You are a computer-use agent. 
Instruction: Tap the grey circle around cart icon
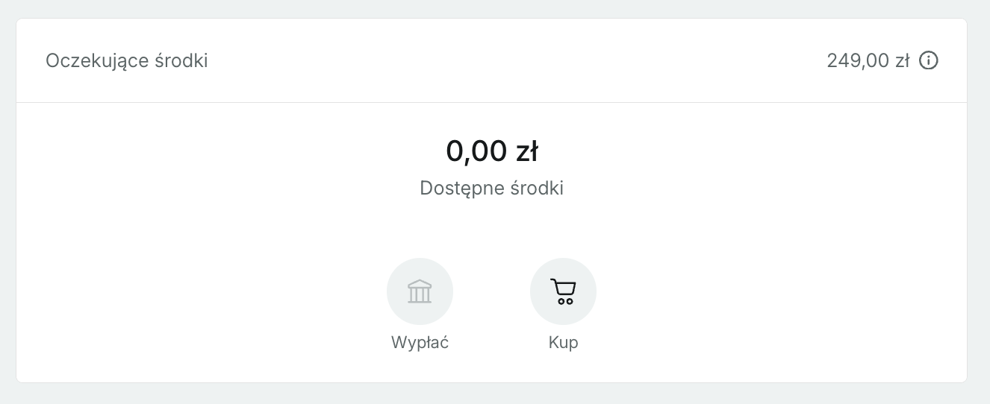pyautogui.click(x=563, y=291)
